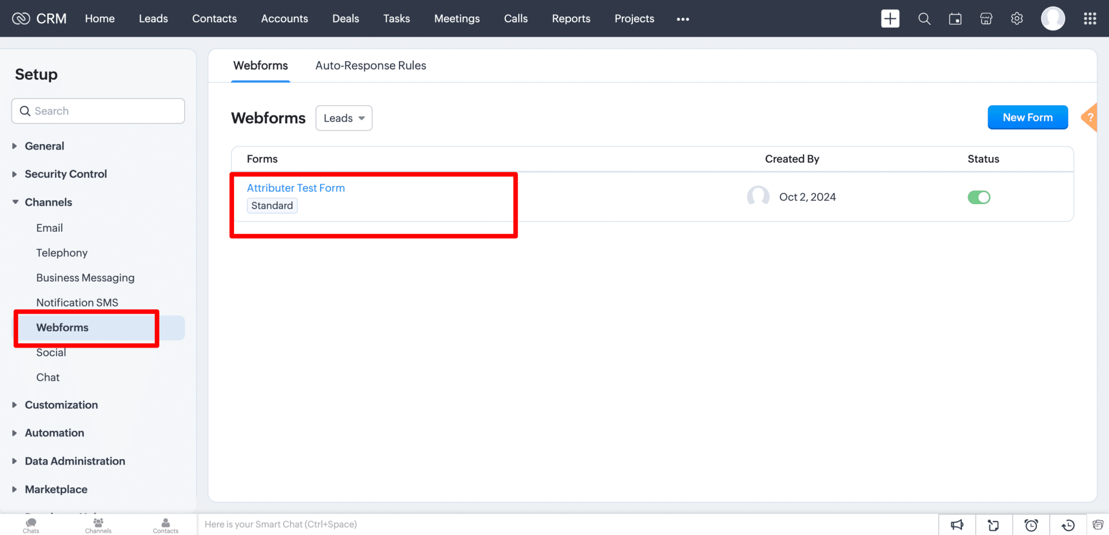Open the Leads module dropdown

pyautogui.click(x=344, y=118)
